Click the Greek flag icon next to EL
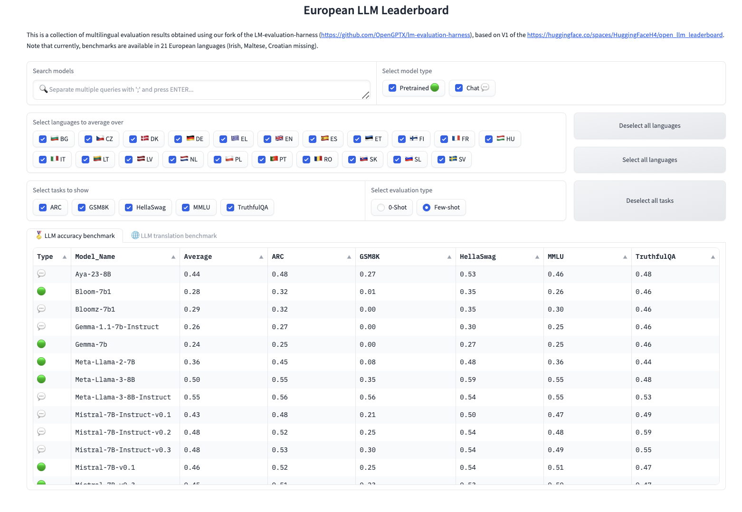 235,139
